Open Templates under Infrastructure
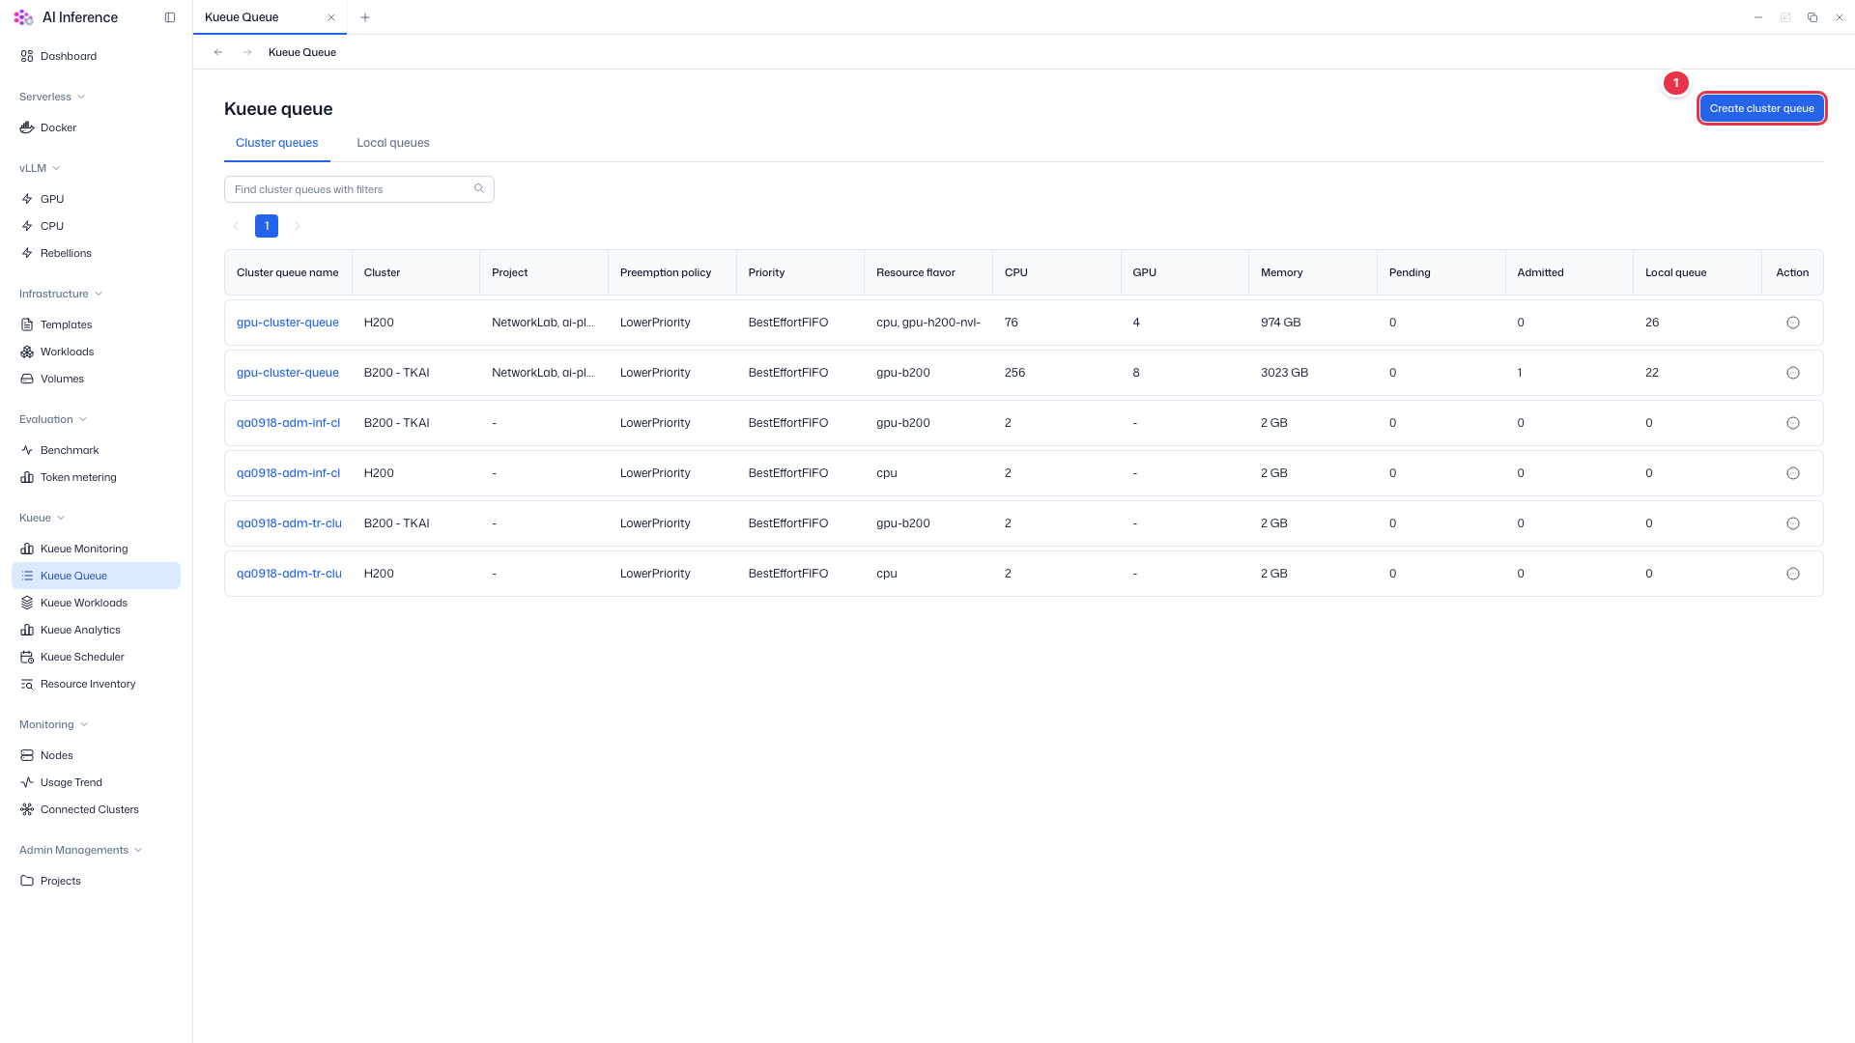 coord(96,324)
